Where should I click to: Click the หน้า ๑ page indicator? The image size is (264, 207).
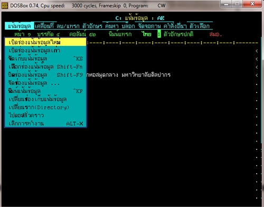(x=23, y=34)
